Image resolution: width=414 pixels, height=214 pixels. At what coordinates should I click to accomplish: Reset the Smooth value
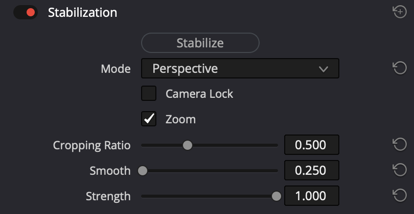tap(400, 170)
